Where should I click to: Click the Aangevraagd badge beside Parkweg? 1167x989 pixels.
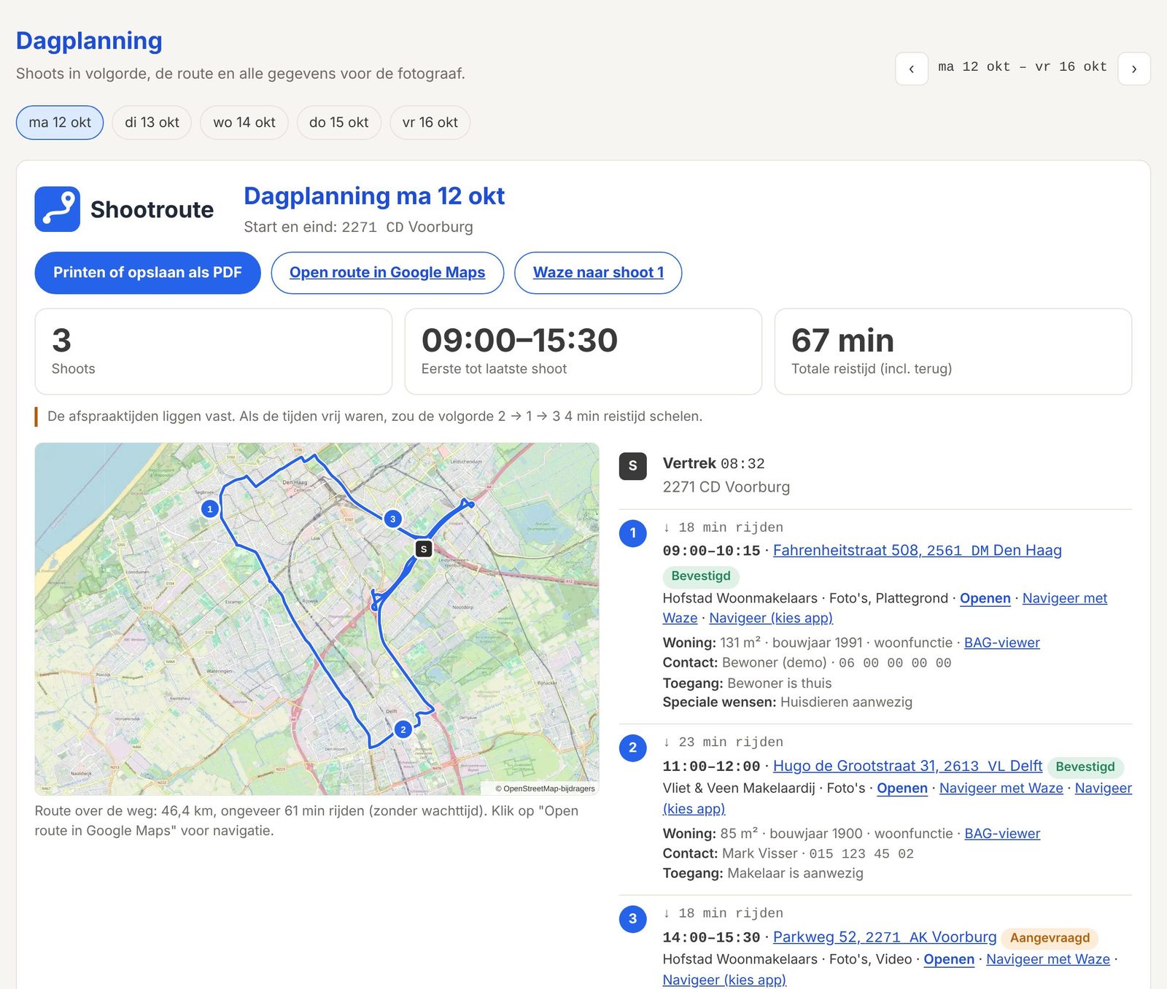(x=1050, y=938)
